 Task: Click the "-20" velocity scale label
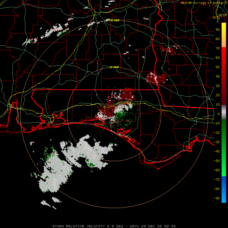217,132
